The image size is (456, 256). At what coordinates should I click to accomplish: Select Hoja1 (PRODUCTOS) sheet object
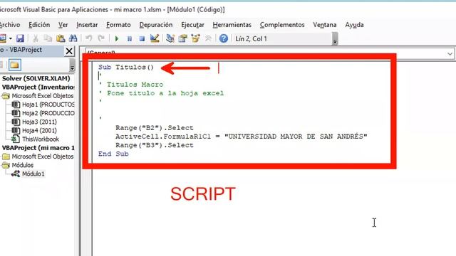(x=43, y=105)
